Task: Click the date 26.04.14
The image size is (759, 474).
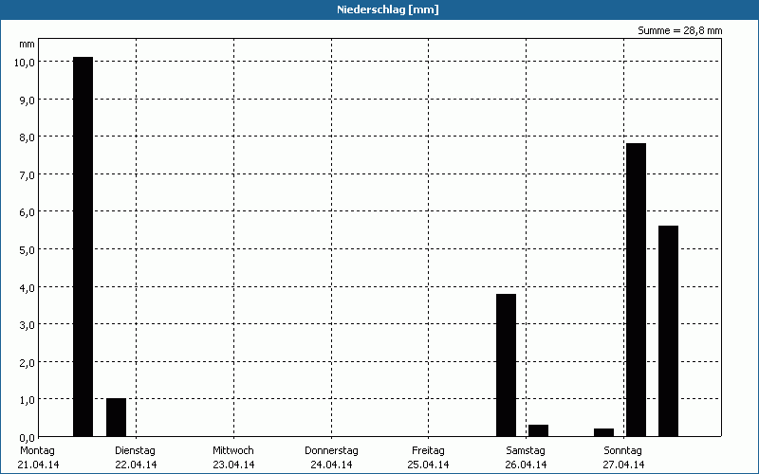Action: (x=527, y=465)
